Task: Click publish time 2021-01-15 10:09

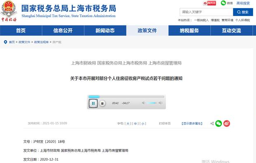Action: click(x=55, y=123)
